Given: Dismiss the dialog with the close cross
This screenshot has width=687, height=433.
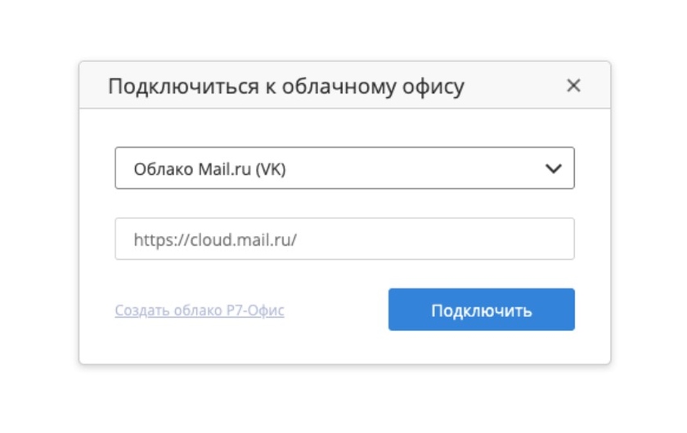Looking at the screenshot, I should pos(573,86).
